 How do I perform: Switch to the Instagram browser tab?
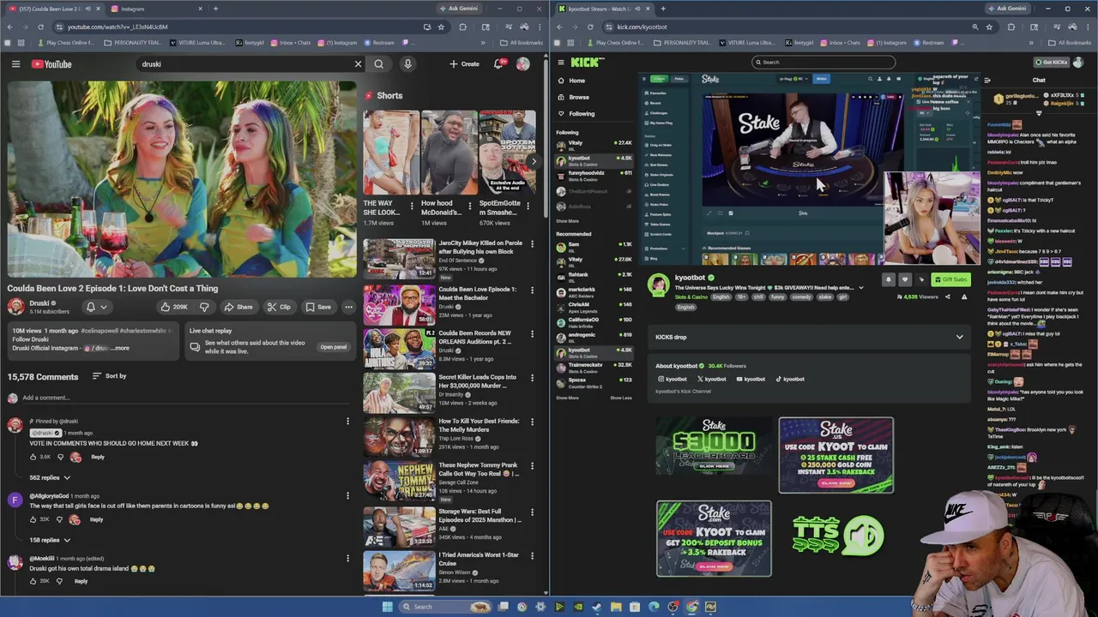[x=154, y=9]
